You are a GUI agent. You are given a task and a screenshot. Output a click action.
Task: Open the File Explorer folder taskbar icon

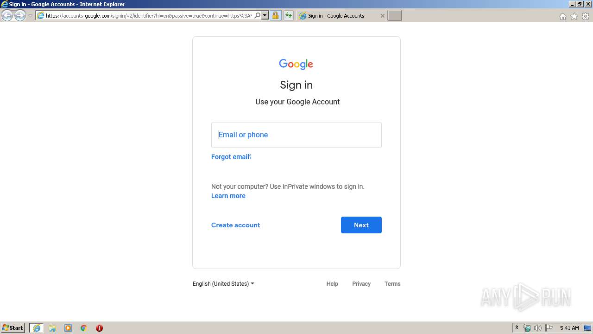point(52,328)
